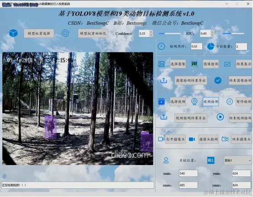Click the Confidence 0.25 input field
This screenshot has width=253, height=197.
click(x=144, y=33)
